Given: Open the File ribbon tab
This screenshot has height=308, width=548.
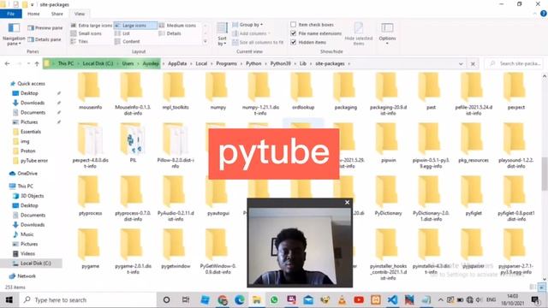Looking at the screenshot, I should click(11, 14).
